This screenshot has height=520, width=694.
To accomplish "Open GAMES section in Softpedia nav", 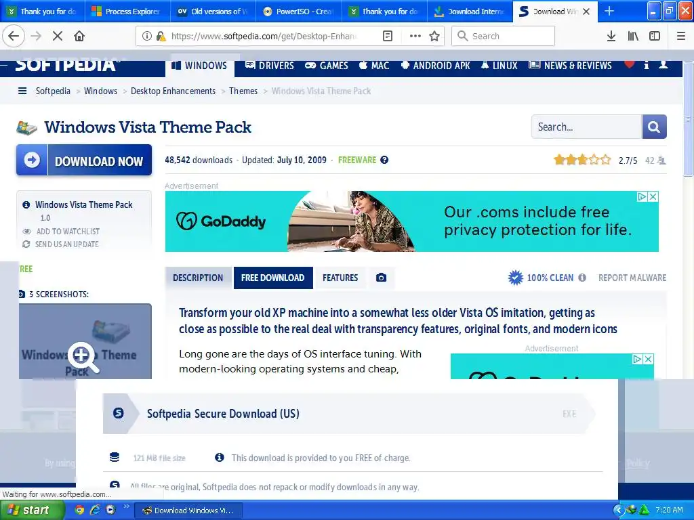I will [x=327, y=66].
